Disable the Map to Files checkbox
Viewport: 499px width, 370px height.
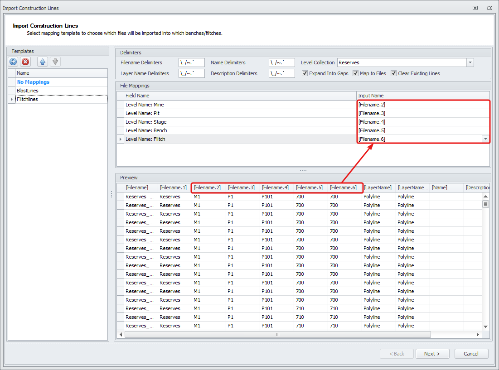pos(356,73)
